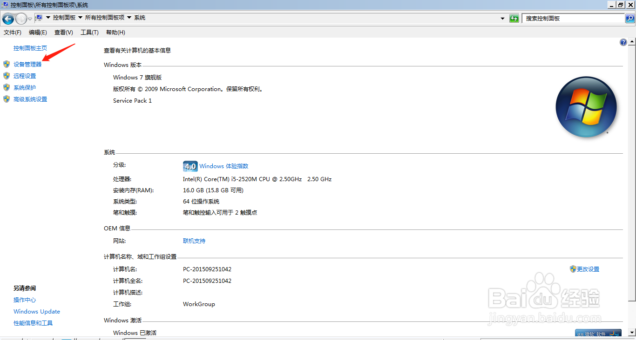636x340 pixels.
Task: Open the 编辑(E) menu
Action: click(x=38, y=33)
